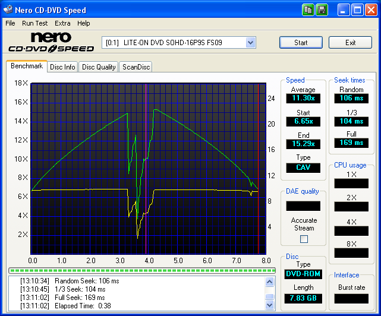Click the disc Length value 7.83 GB
381x316 pixels.
(x=303, y=298)
